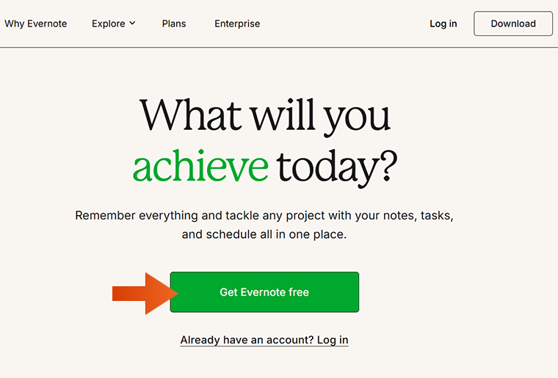Open the Enterprise navigation item
The width and height of the screenshot is (558, 378).
click(237, 23)
